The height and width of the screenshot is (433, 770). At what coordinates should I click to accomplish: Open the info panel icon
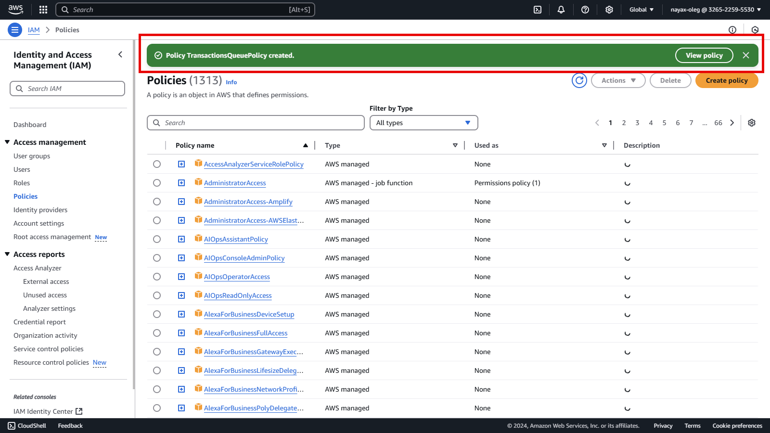pyautogui.click(x=732, y=30)
